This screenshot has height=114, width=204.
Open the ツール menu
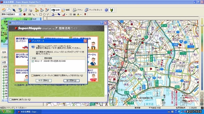click(x=42, y=6)
